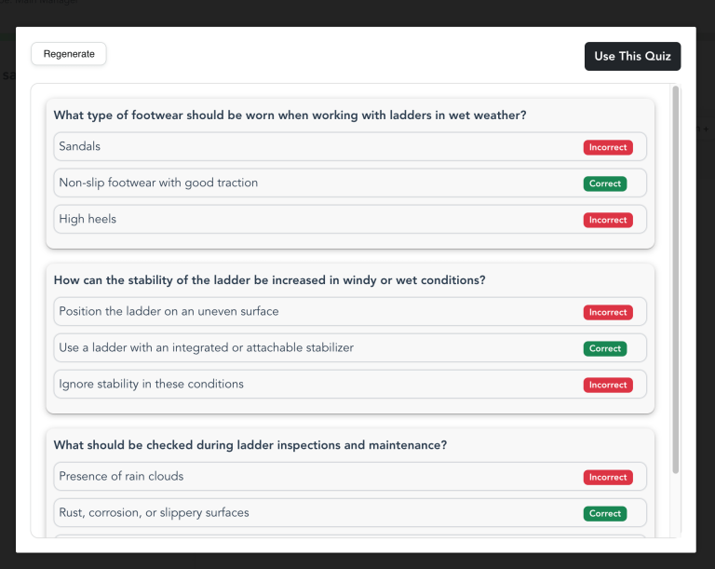This screenshot has height=569, width=715.
Task: Click Correct badge beside Non-slip footwear
Action: [x=605, y=183]
